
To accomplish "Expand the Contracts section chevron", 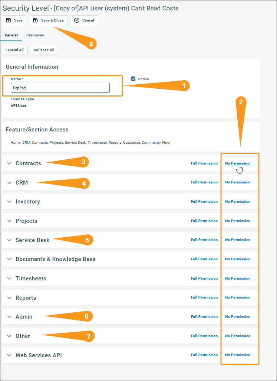I will [9, 163].
